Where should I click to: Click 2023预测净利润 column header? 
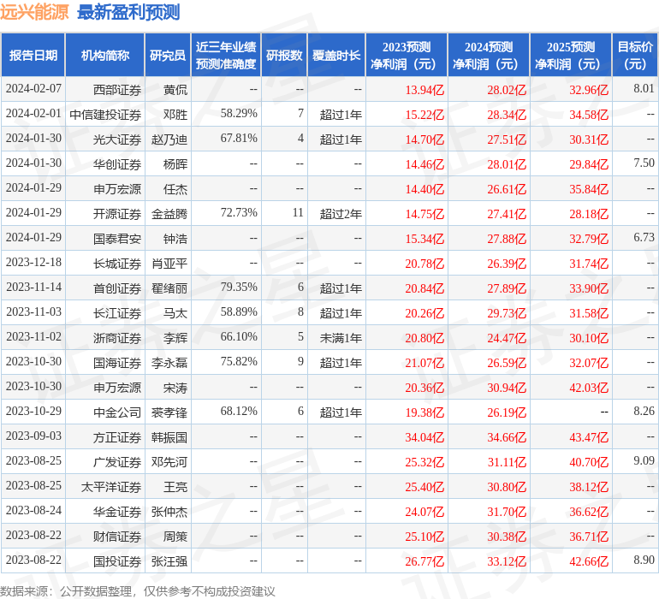[407, 55]
